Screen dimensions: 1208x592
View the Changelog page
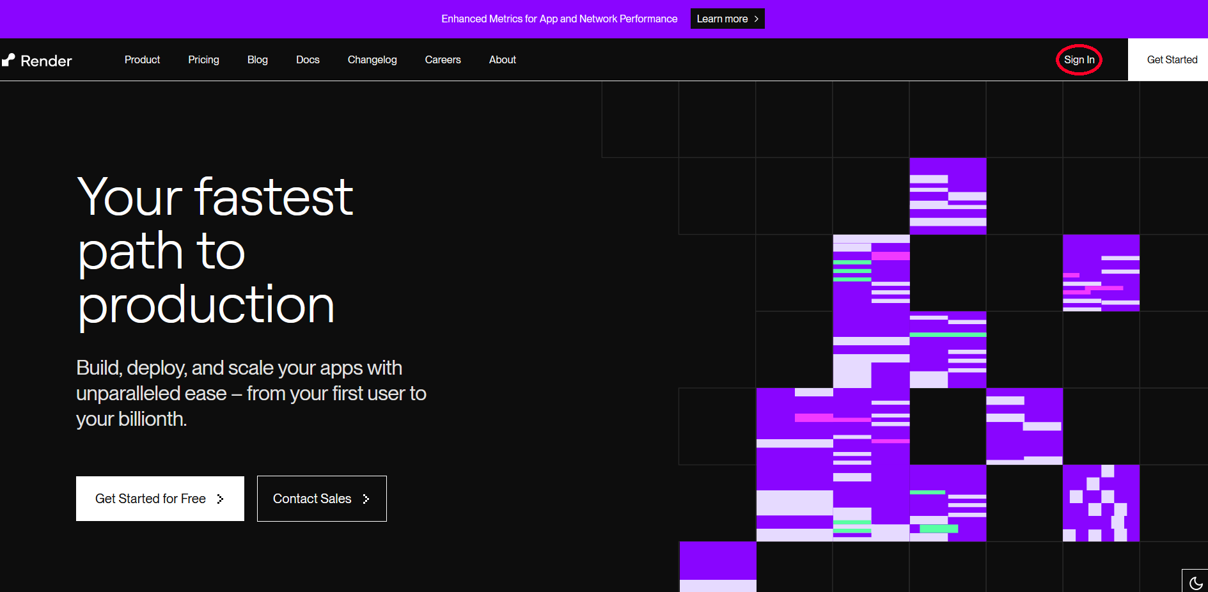(372, 59)
